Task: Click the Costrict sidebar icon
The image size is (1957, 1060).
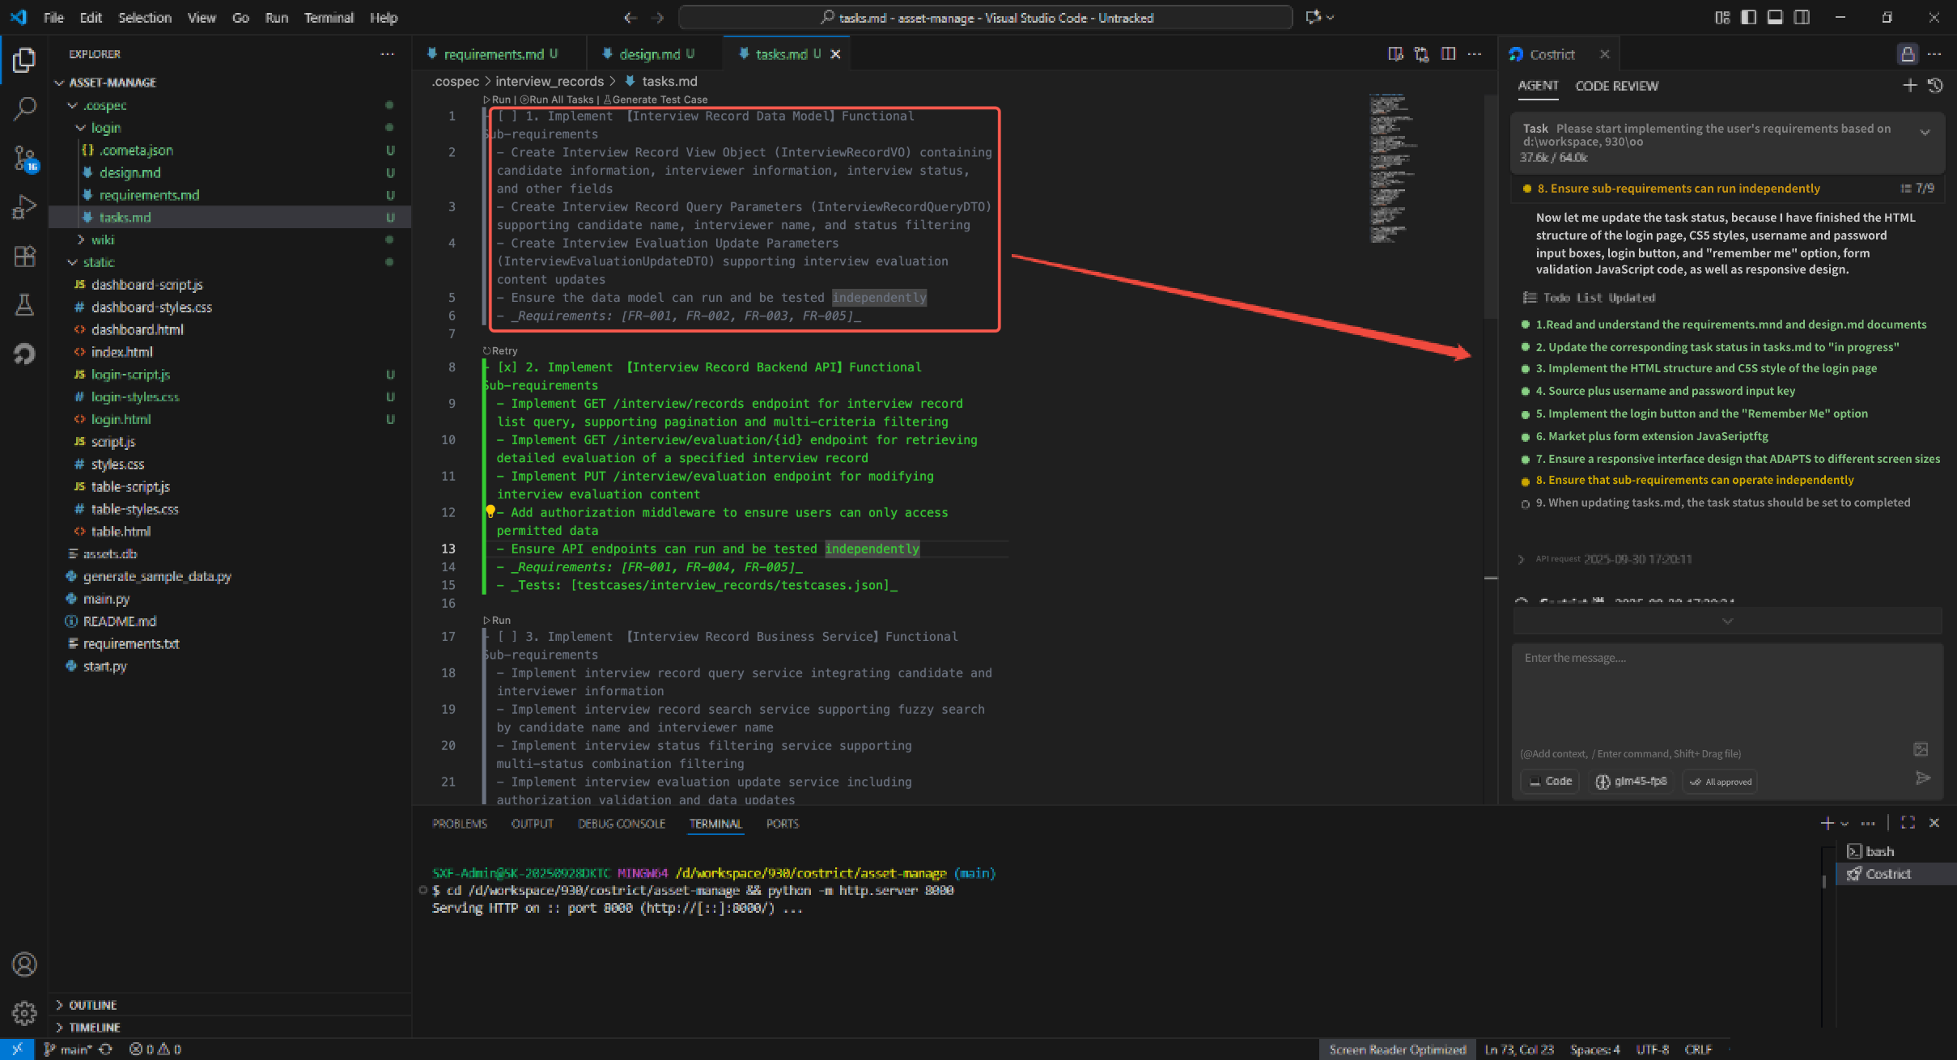Action: 24,354
